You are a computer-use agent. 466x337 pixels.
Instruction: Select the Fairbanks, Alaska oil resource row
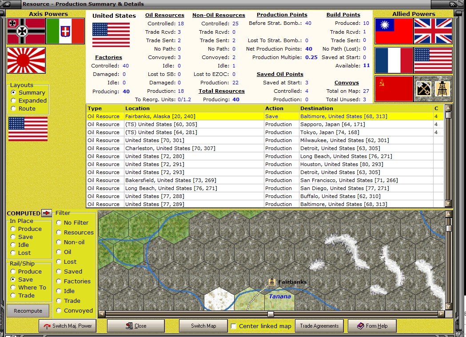[265, 116]
